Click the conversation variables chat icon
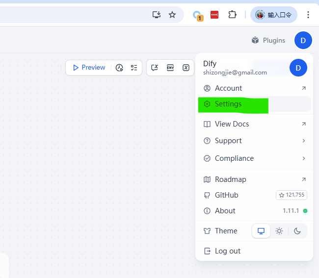 [x=155, y=68]
